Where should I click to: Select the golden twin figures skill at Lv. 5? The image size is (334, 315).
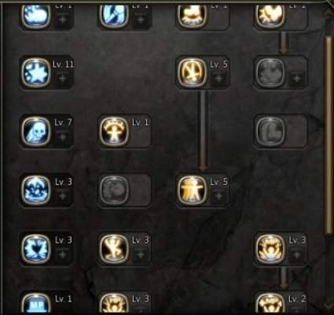[x=193, y=190]
